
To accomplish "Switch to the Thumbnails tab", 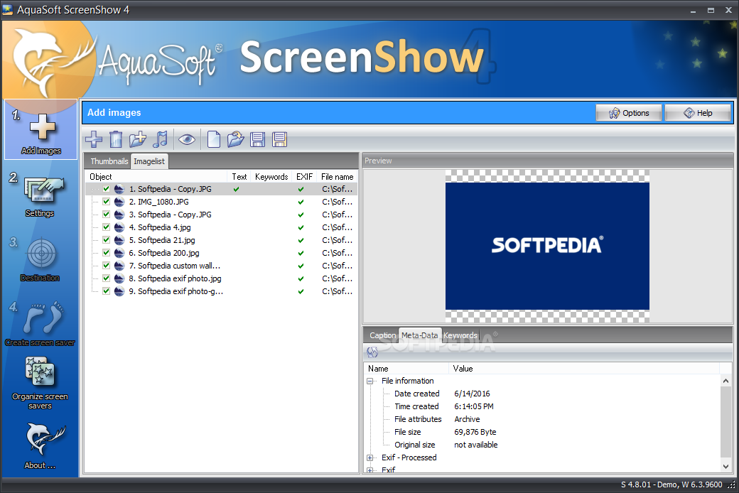I will click(109, 161).
